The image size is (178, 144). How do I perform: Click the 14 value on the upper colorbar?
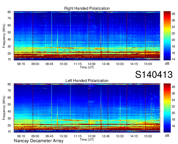173,59
